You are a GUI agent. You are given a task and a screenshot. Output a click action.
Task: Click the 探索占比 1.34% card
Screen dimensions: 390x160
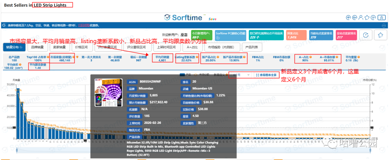[x=296, y=35]
